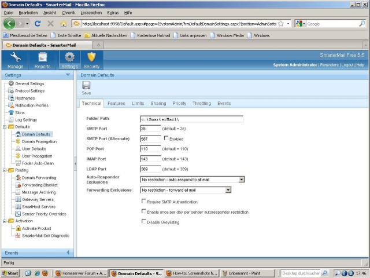Switch to the Throttling tab
Viewport: 370px width, 278px height.
click(202, 104)
